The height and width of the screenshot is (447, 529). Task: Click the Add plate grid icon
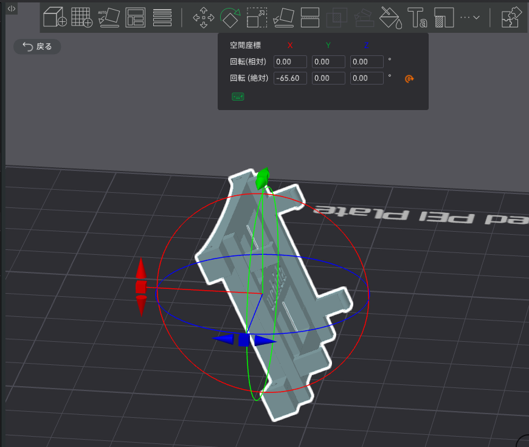(x=81, y=17)
